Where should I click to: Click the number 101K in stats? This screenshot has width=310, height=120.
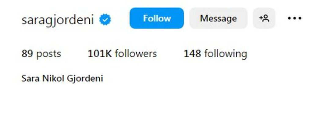(x=100, y=54)
